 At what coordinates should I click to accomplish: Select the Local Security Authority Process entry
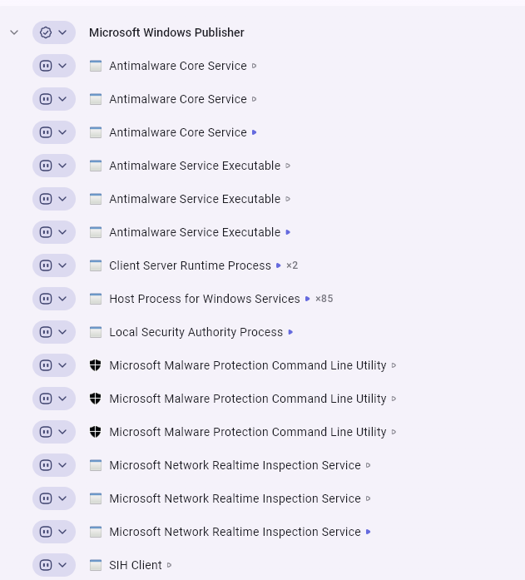pos(196,332)
